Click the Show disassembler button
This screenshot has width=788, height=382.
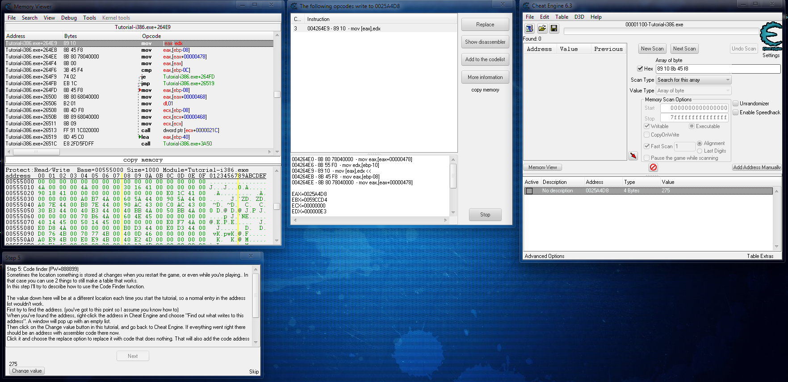point(485,42)
